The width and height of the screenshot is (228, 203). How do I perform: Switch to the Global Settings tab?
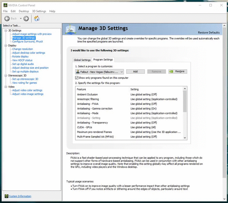click(x=82, y=60)
